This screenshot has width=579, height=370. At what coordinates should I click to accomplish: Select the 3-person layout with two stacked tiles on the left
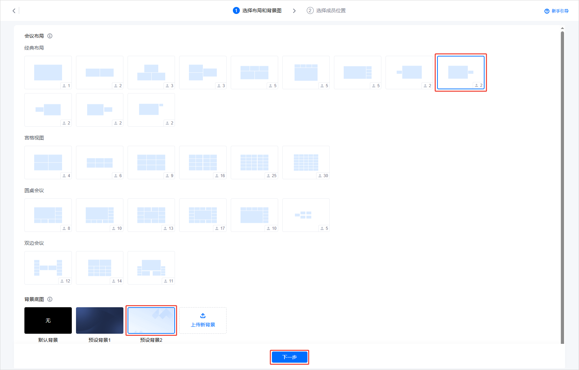click(x=203, y=73)
